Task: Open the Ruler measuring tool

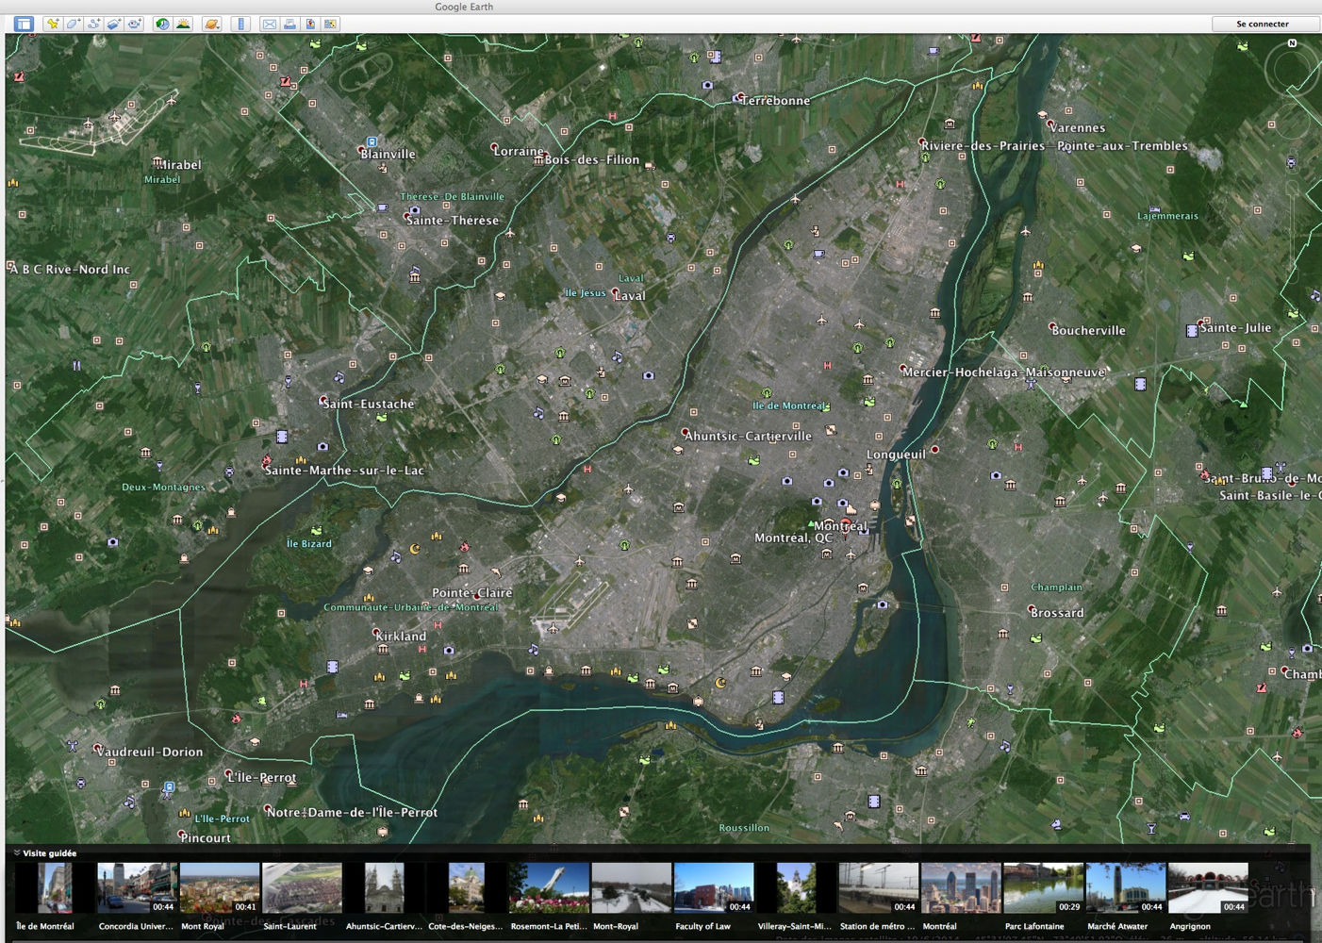Action: pos(240,24)
